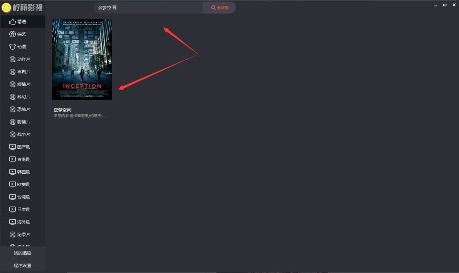Click the bear icon beside 动漫

(x=12, y=47)
